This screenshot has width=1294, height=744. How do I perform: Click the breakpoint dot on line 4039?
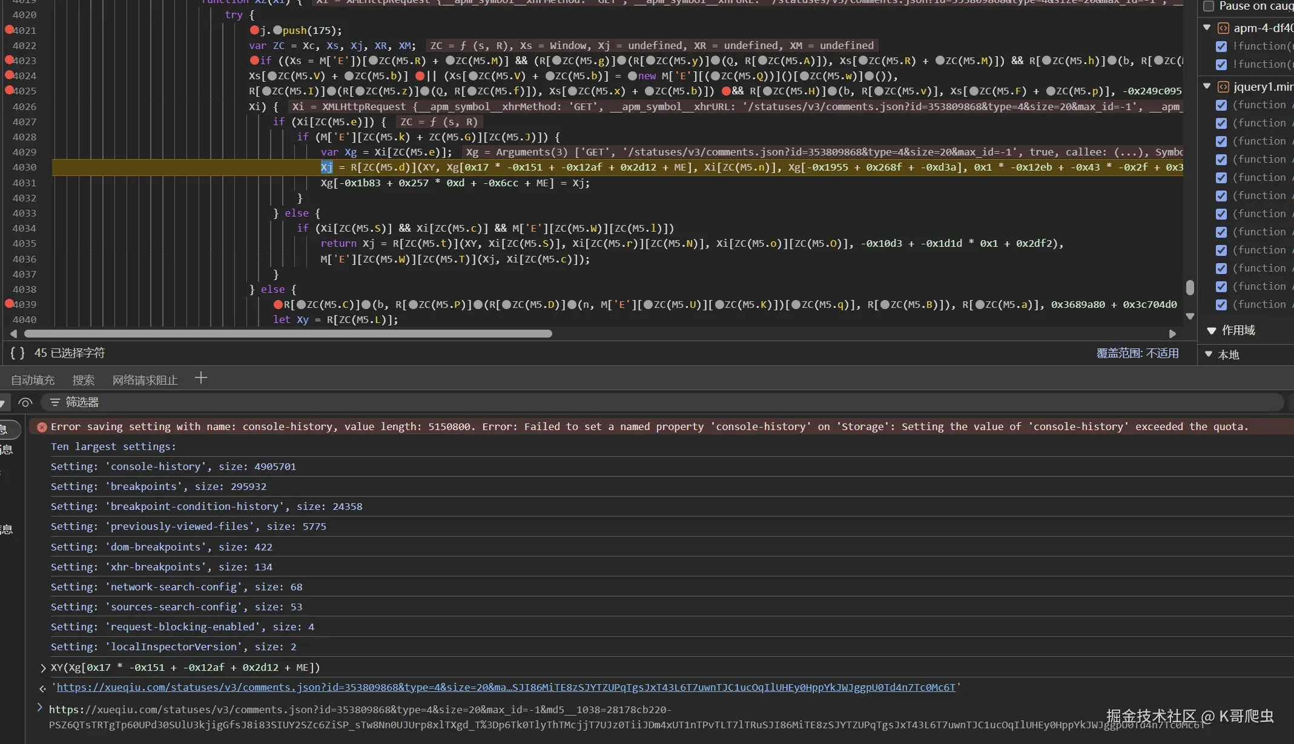tap(9, 304)
